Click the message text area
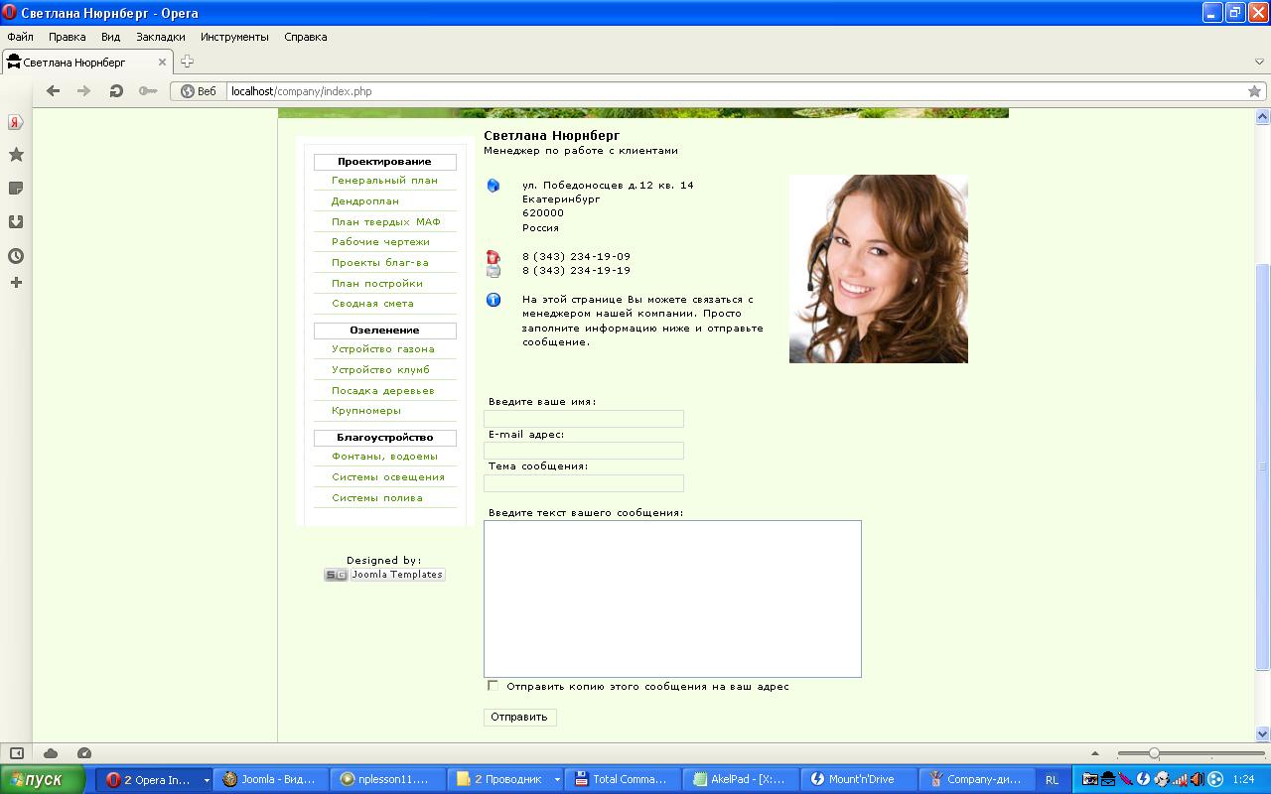This screenshot has height=794, width=1271. [672, 598]
